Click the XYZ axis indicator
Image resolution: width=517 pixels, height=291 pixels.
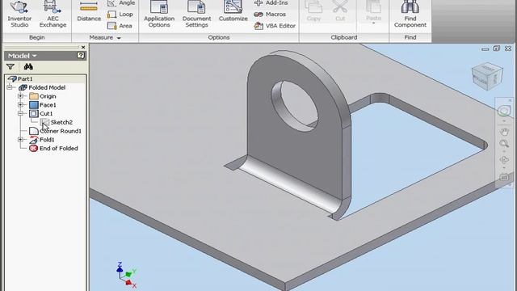tap(127, 275)
